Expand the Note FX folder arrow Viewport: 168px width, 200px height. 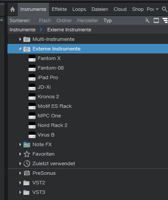tap(20, 144)
